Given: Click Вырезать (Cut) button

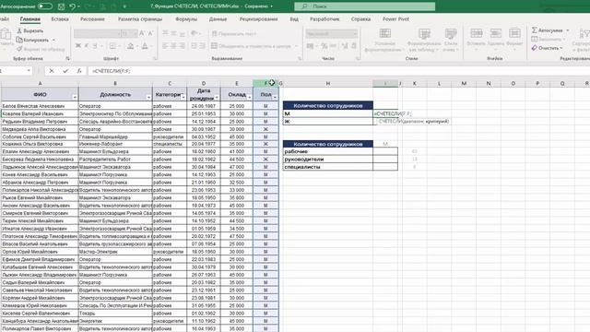Looking at the screenshot, I should (x=30, y=30).
